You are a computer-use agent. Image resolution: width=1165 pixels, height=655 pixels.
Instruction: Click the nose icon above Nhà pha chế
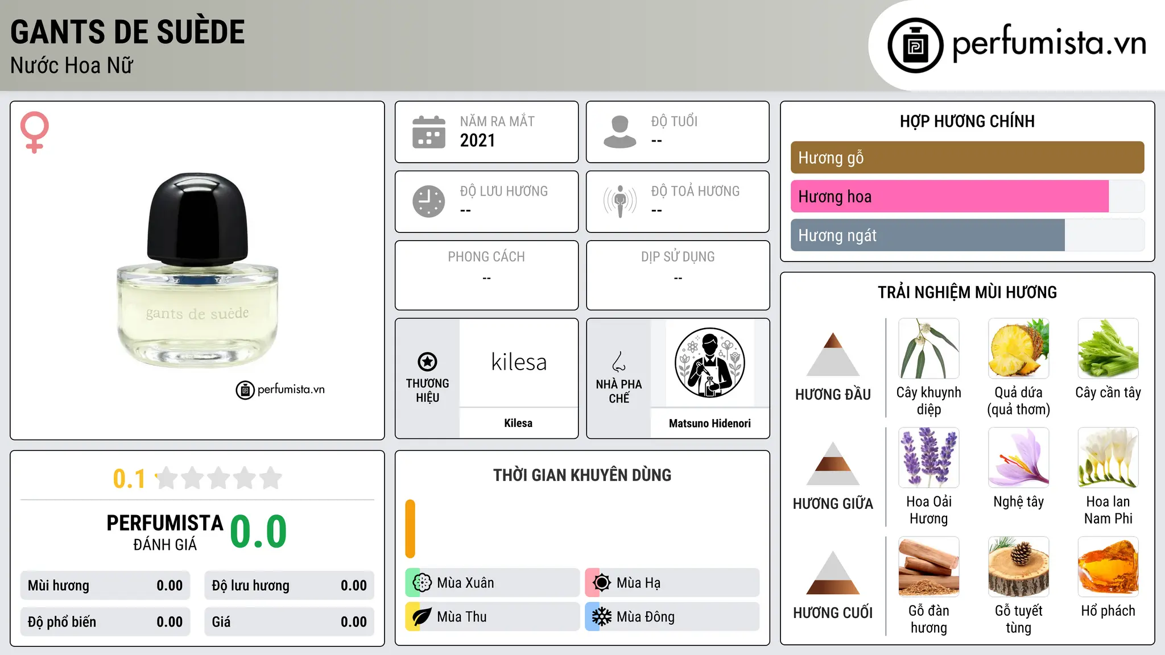coord(619,362)
